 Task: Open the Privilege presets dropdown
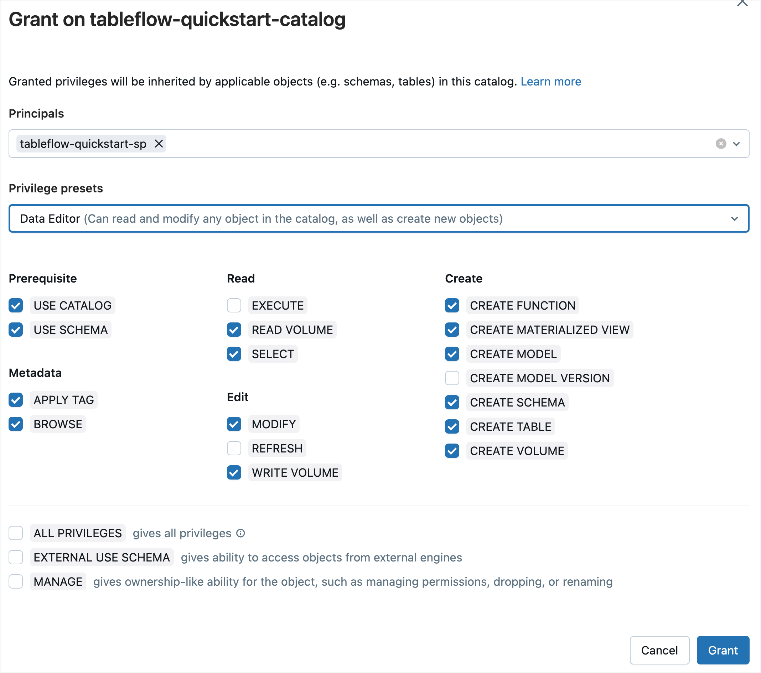coord(379,218)
